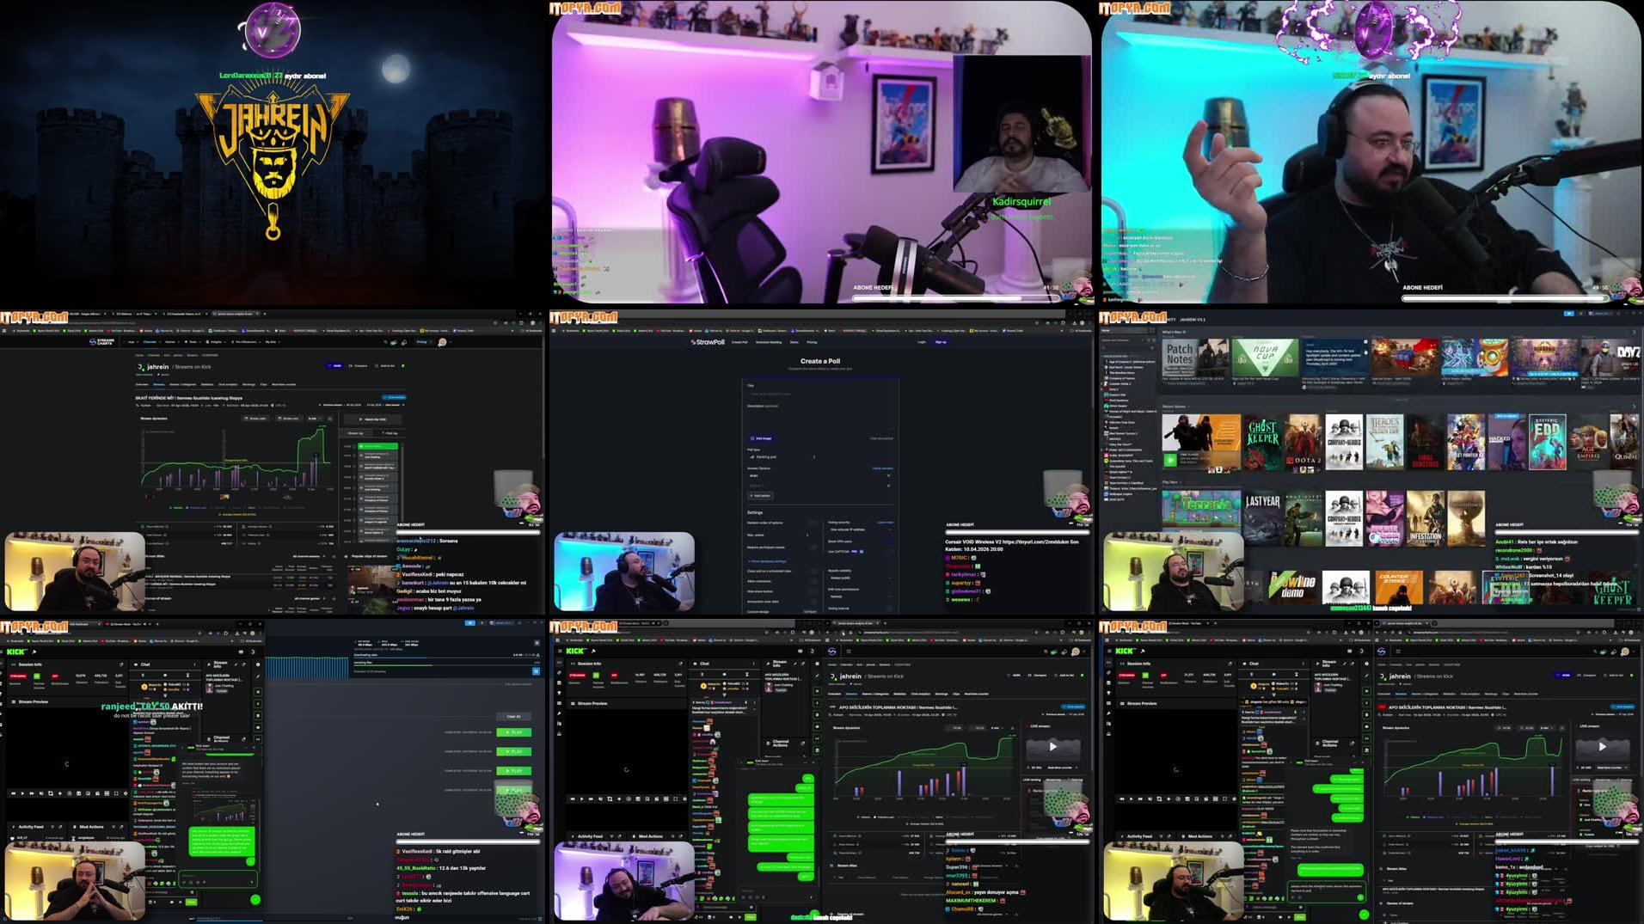
Task: Click the Kick logo in the creator dashboard
Action: click(x=14, y=652)
